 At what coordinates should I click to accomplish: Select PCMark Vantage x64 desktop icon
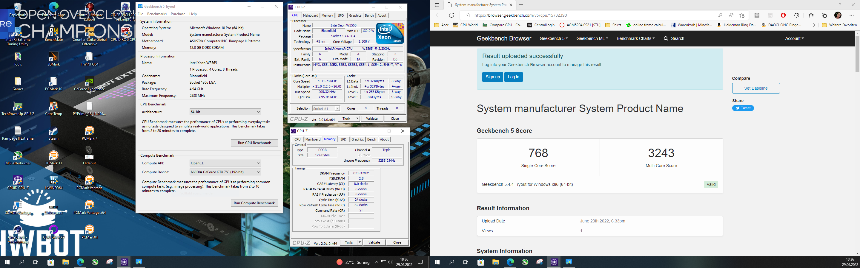89,208
